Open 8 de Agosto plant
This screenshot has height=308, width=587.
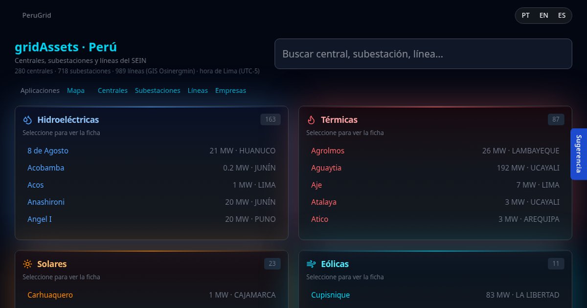(x=48, y=151)
